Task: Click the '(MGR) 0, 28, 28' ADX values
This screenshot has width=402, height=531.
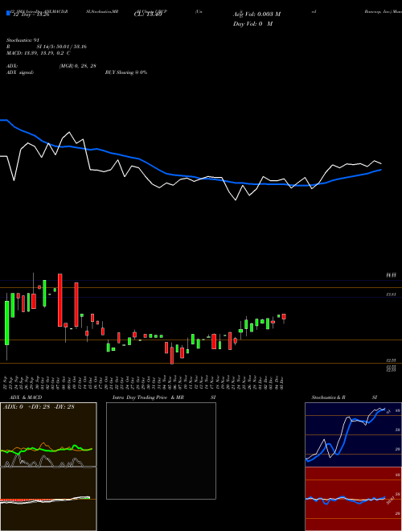Action: tap(77, 66)
